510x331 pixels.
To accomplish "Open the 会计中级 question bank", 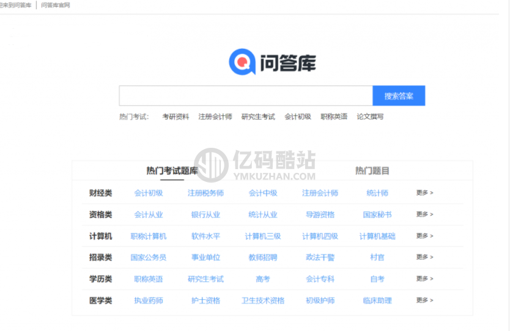I will tap(263, 193).
